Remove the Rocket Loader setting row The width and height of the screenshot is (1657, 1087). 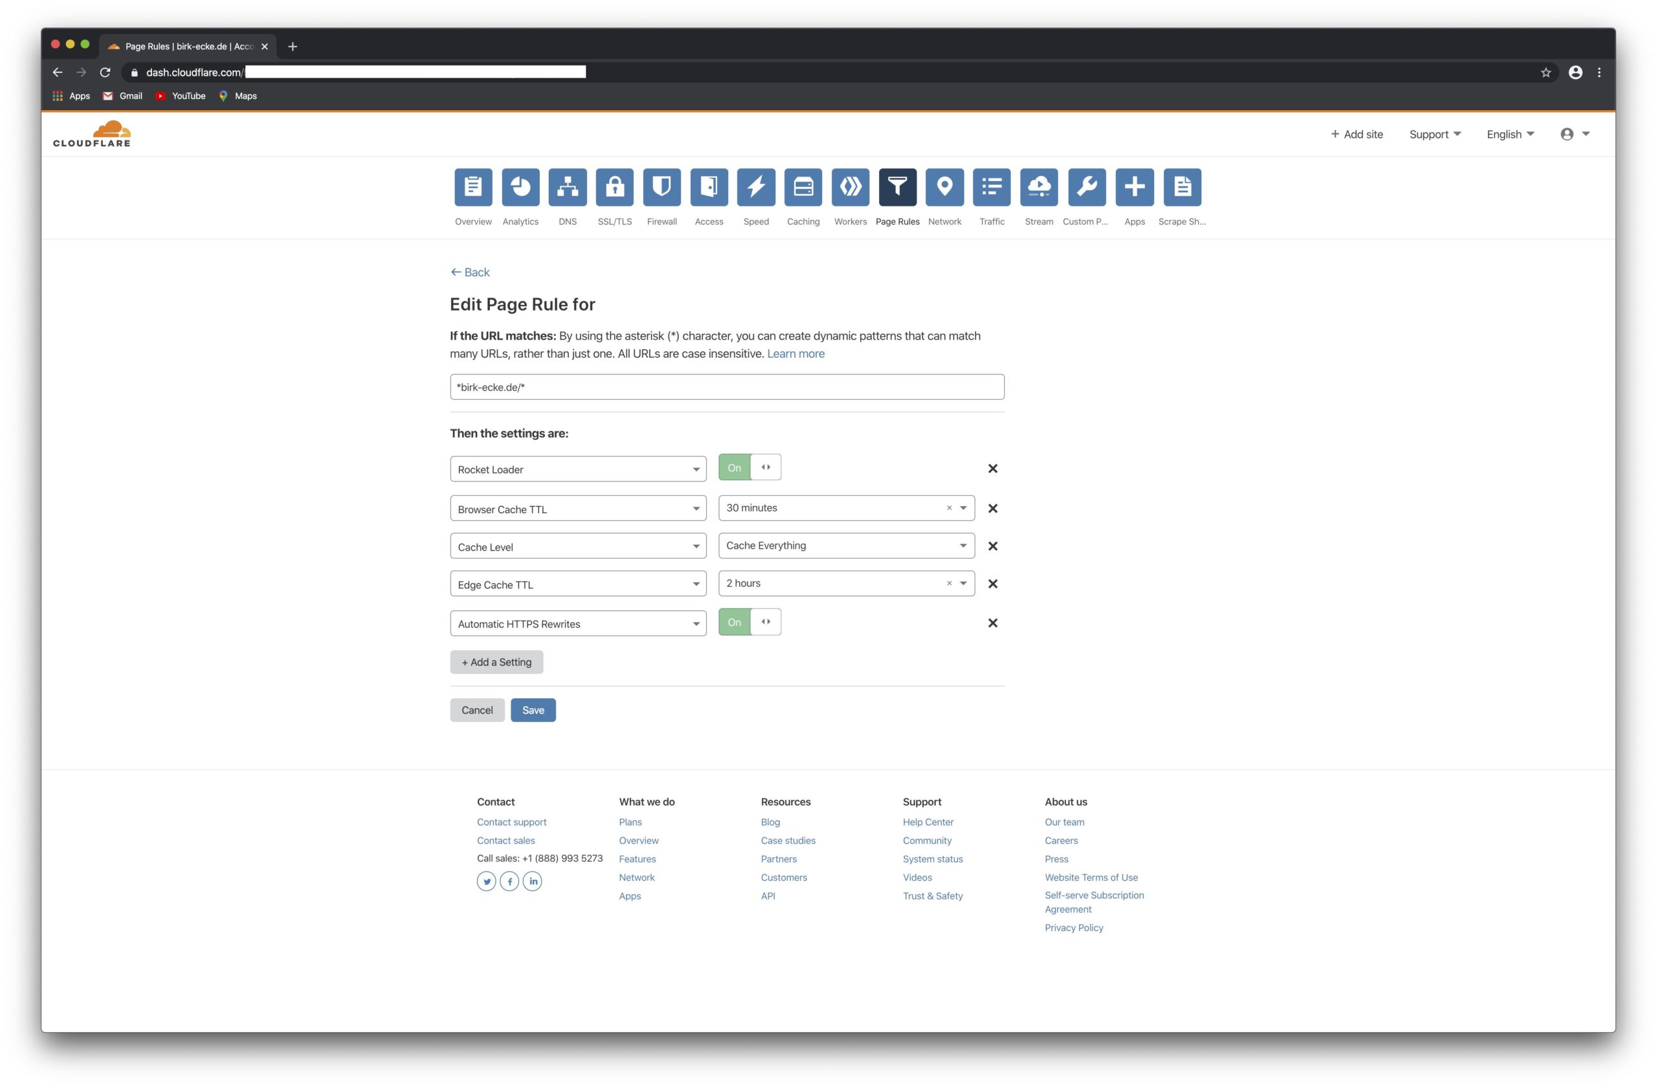(993, 468)
